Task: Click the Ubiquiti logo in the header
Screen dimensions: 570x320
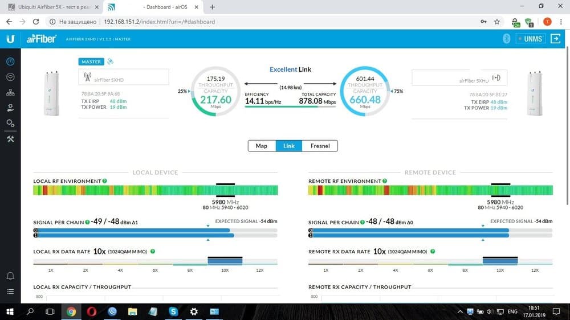Action: click(x=10, y=39)
